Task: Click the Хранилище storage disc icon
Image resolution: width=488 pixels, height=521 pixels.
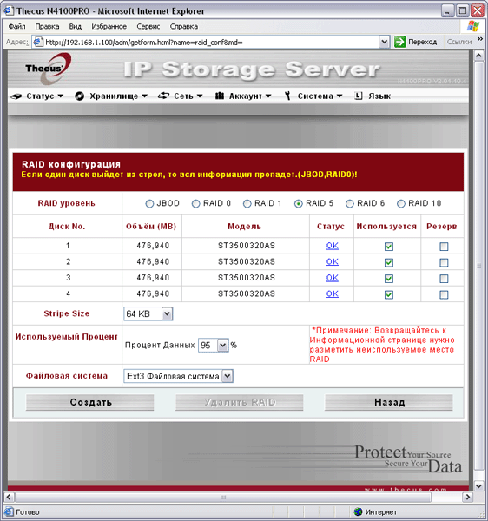Action: 79,96
